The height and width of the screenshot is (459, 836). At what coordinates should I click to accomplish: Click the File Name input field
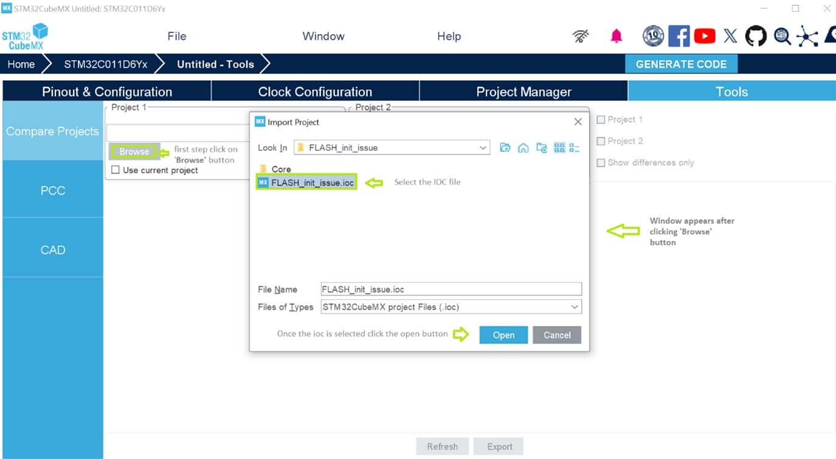pyautogui.click(x=451, y=289)
